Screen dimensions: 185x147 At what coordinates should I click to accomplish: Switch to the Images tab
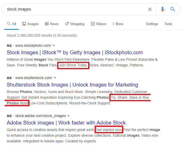coord(30,24)
